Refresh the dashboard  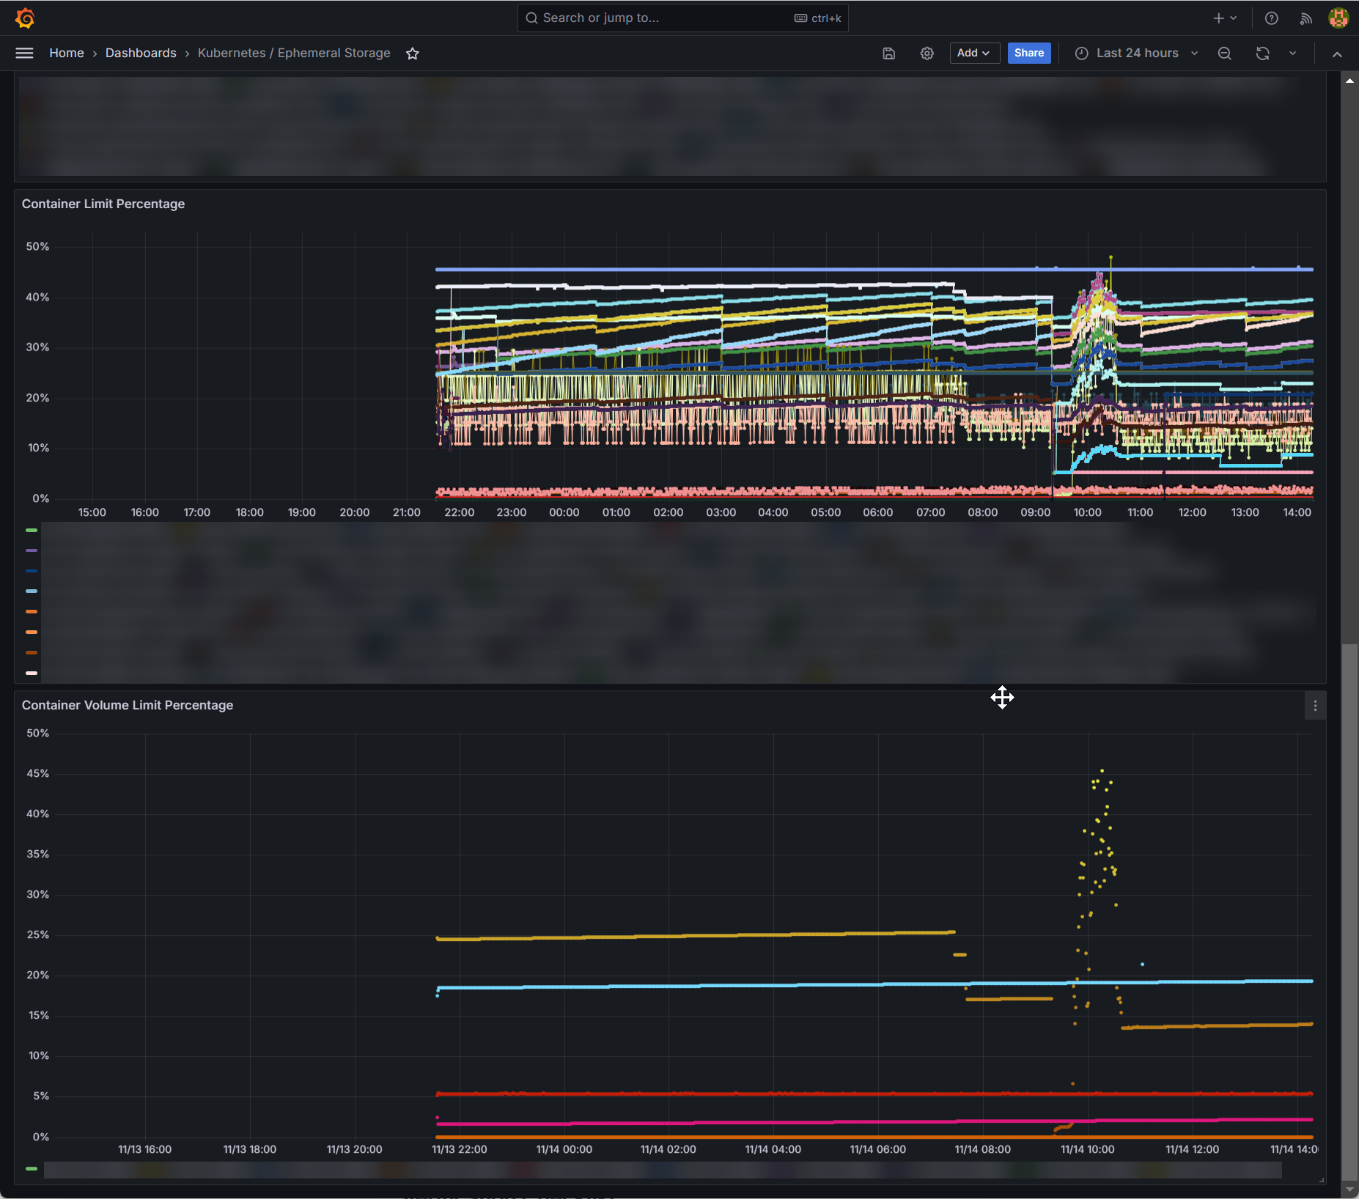click(1262, 54)
